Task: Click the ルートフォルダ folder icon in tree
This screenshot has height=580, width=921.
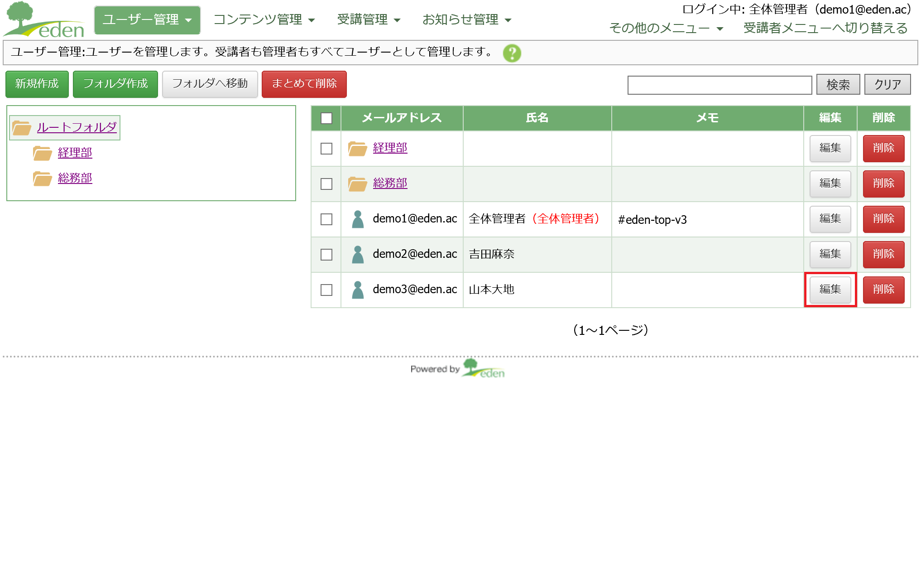Action: click(21, 128)
